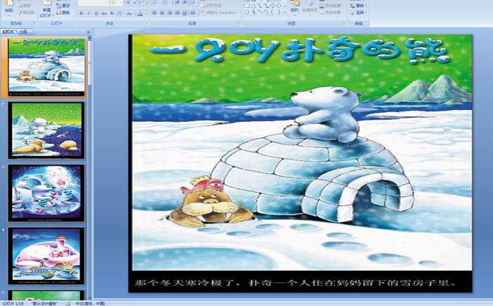Select the Elbow Connector shape
This screenshot has height=306, width=493.
point(260,6)
